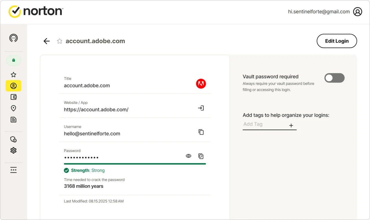Viewport: 370px width, 220px height.
Task: Click the https://account.adobe.com/ website value
Action: click(96, 110)
